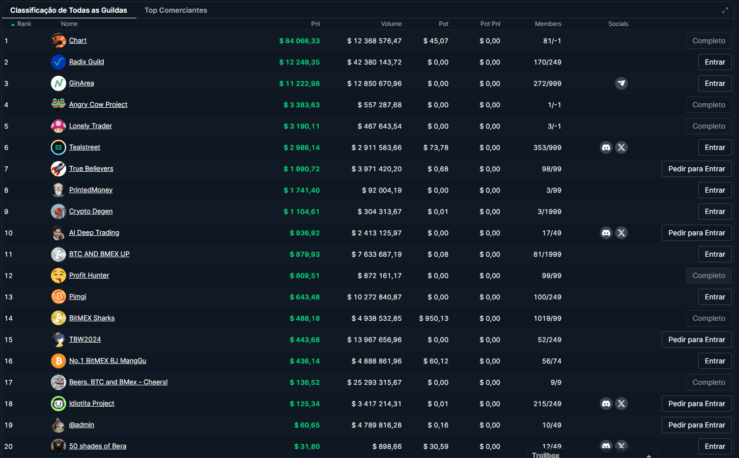Click the True Believers rocket avatar
This screenshot has height=458, width=739.
59,169
